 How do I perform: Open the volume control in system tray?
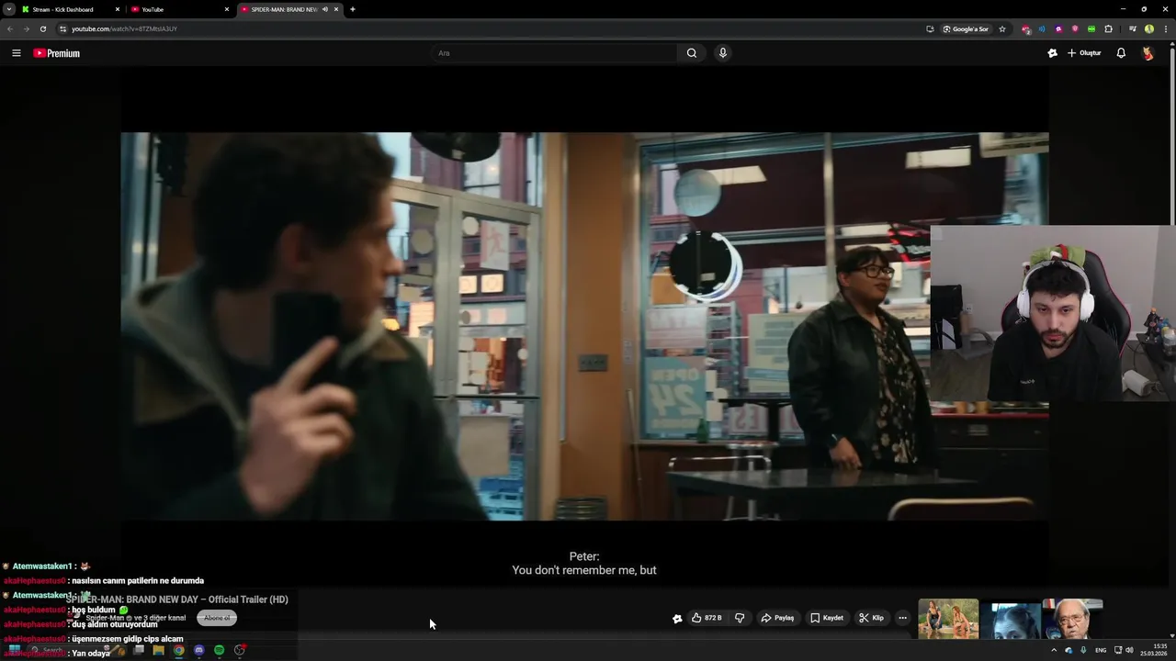point(1129,650)
